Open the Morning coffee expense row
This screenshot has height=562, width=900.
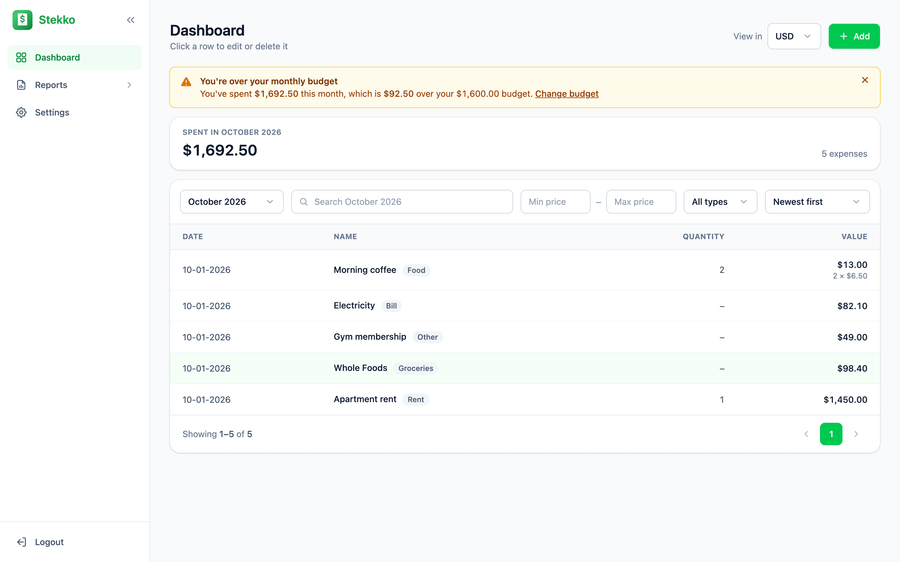point(525,270)
